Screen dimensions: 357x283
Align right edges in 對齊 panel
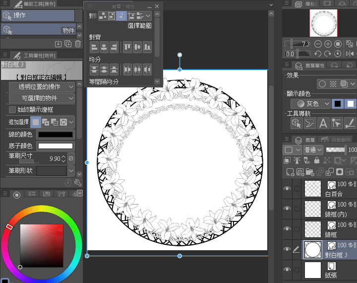[114, 47]
